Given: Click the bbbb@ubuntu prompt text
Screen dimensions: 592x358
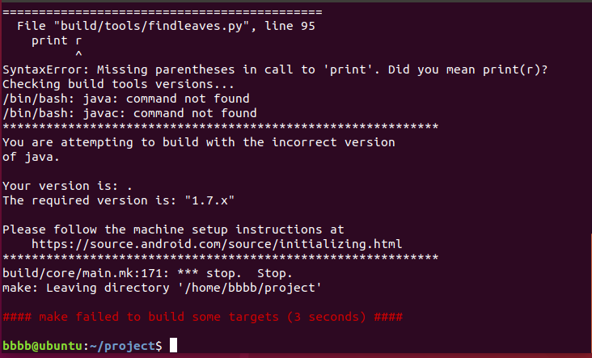Looking at the screenshot, I should point(42,346).
